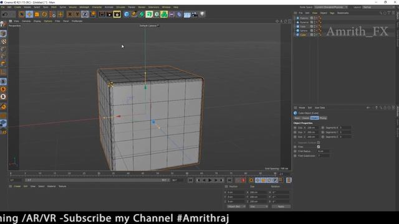399x224 pixels.
Task: Switch to Coord. tab in Attributes
Action: click(x=305, y=118)
